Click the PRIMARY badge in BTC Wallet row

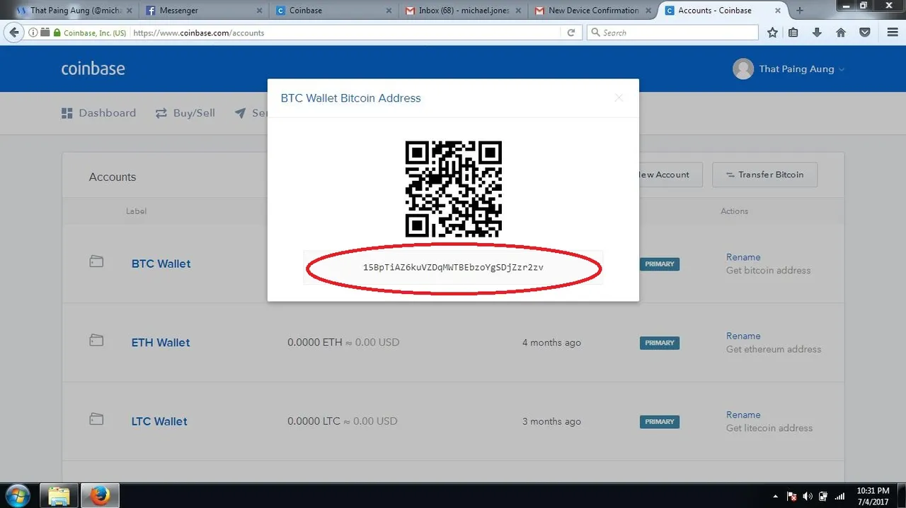660,264
